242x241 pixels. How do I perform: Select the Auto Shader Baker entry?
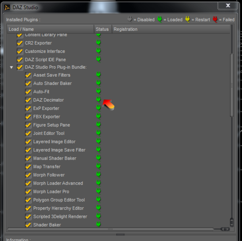tap(53, 83)
